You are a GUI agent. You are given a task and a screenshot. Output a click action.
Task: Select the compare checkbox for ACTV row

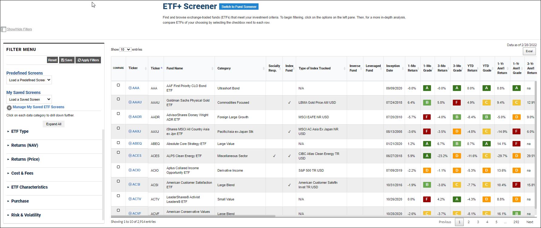point(118,196)
